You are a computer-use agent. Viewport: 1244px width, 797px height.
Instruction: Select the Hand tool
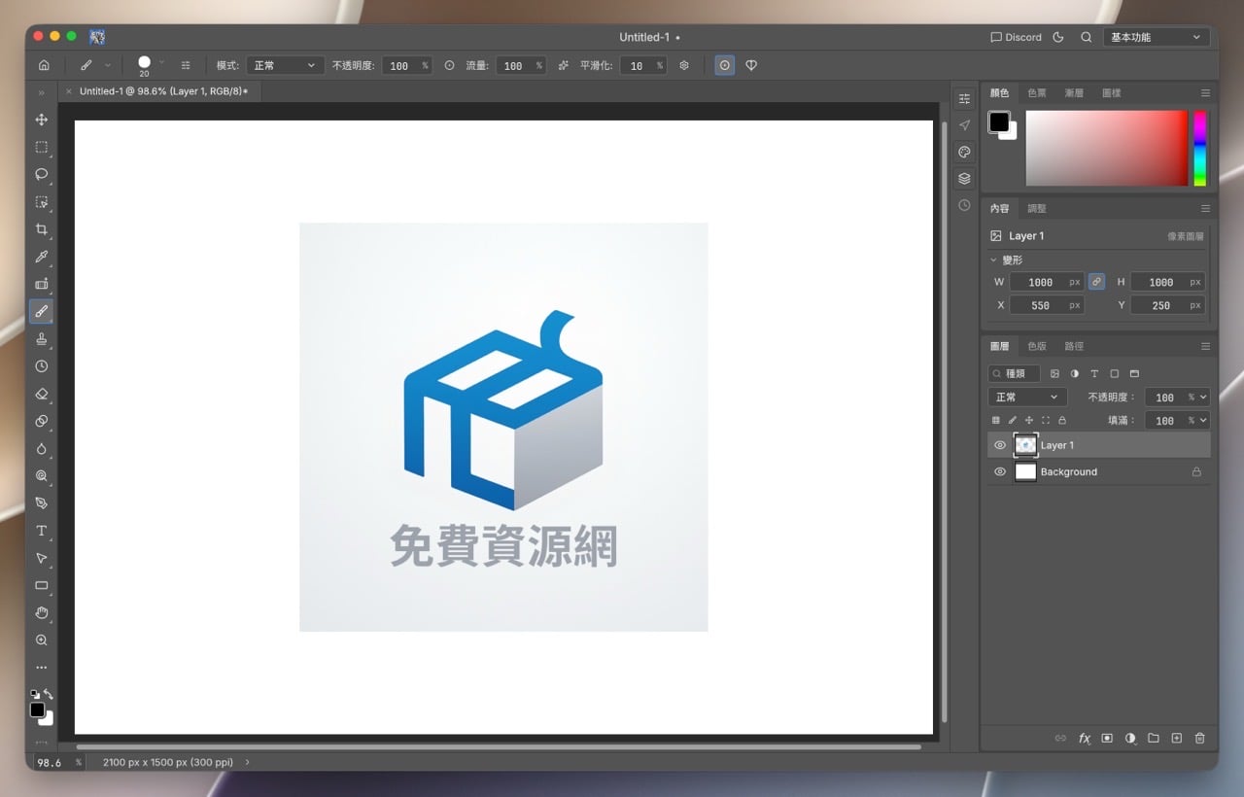click(x=42, y=613)
